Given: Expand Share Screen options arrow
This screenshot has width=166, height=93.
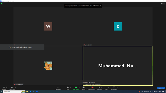Looking at the screenshot, I should 79,87.
